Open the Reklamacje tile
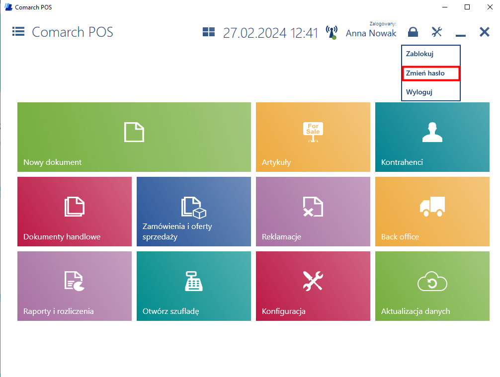 point(313,212)
